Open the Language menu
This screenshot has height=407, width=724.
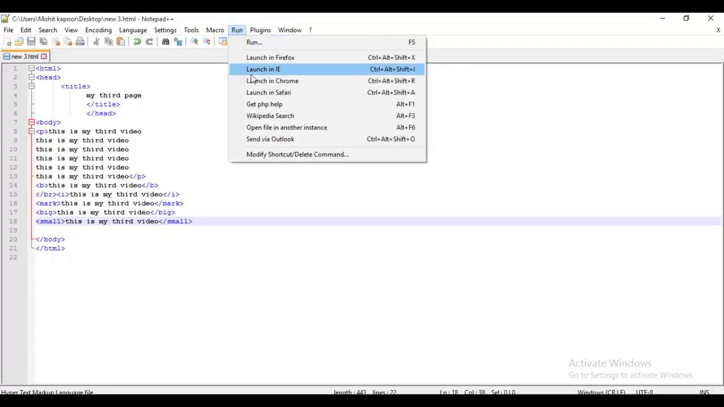tap(133, 30)
